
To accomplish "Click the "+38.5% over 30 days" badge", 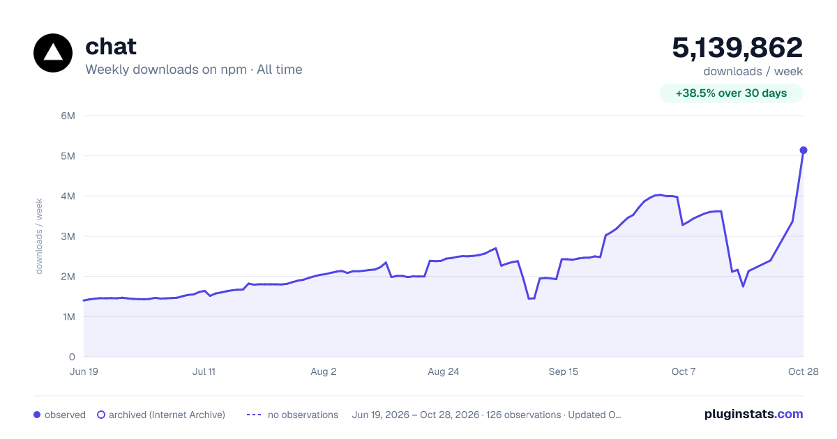I will tap(732, 93).
